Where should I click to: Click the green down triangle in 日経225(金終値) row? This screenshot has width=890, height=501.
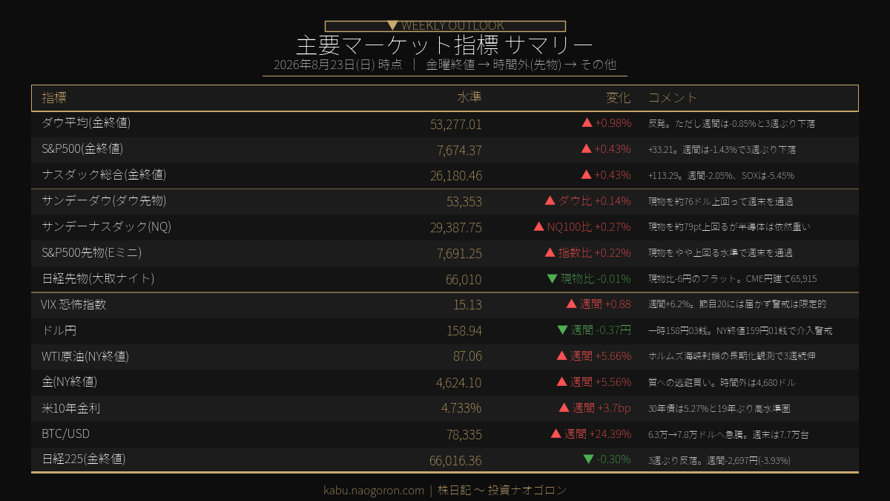[589, 459]
